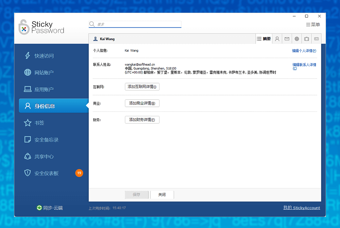Click the 联系人姓名 label

pyautogui.click(x=102, y=64)
